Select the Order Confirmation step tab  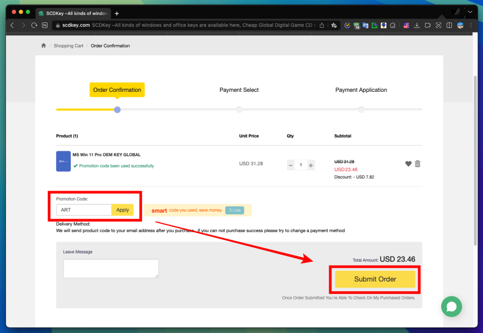pos(117,90)
